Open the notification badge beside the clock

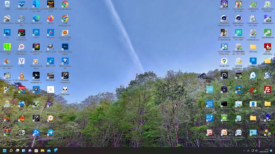click(271, 151)
